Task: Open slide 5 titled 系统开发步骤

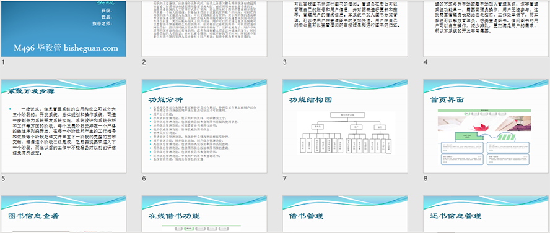Action: click(x=64, y=126)
